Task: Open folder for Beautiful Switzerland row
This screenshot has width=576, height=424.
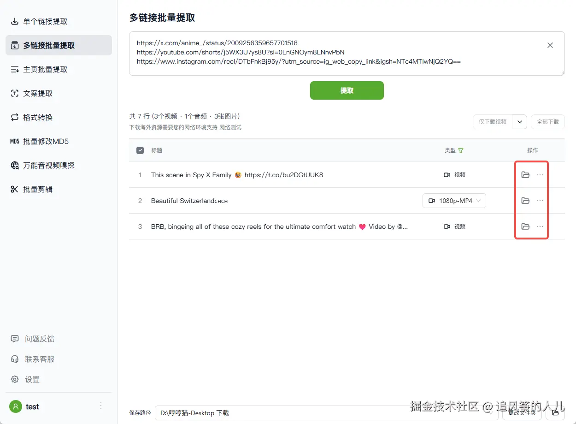Action: (x=525, y=201)
